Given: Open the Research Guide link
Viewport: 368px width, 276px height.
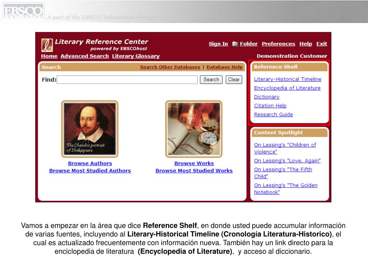Looking at the screenshot, I should pos(273,115).
